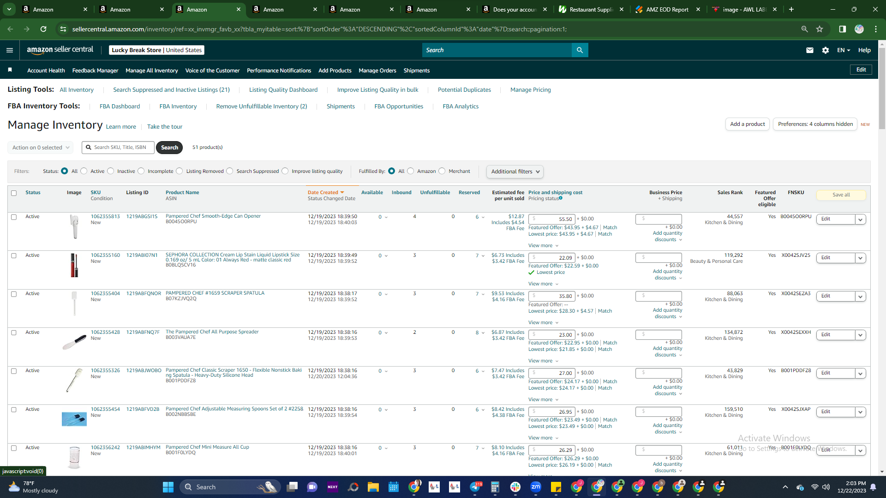This screenshot has width=886, height=498.
Task: Switch to the AMZ EOD Report tab
Action: pos(668,9)
